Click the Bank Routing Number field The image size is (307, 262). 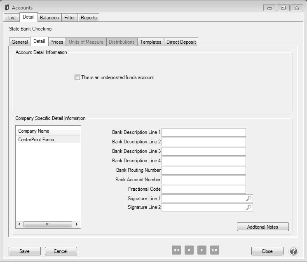tap(204, 170)
